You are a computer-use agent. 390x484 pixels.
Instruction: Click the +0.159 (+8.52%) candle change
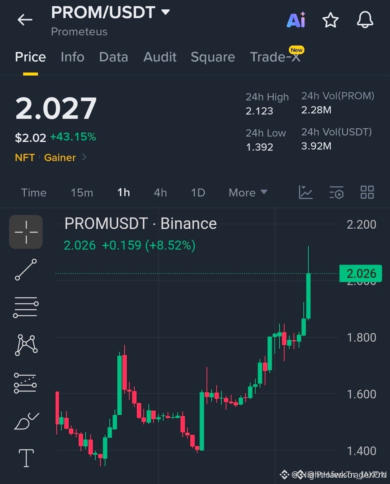[x=148, y=245]
